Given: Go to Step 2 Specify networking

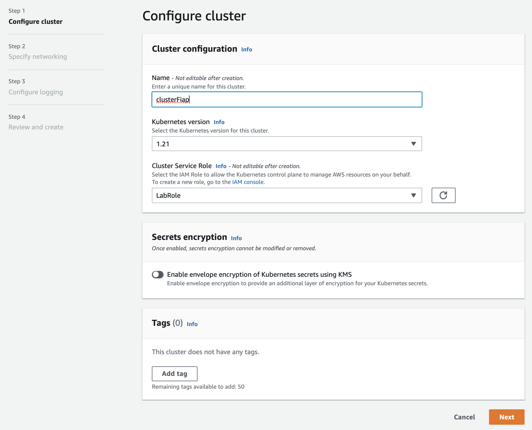Looking at the screenshot, I should 38,56.
